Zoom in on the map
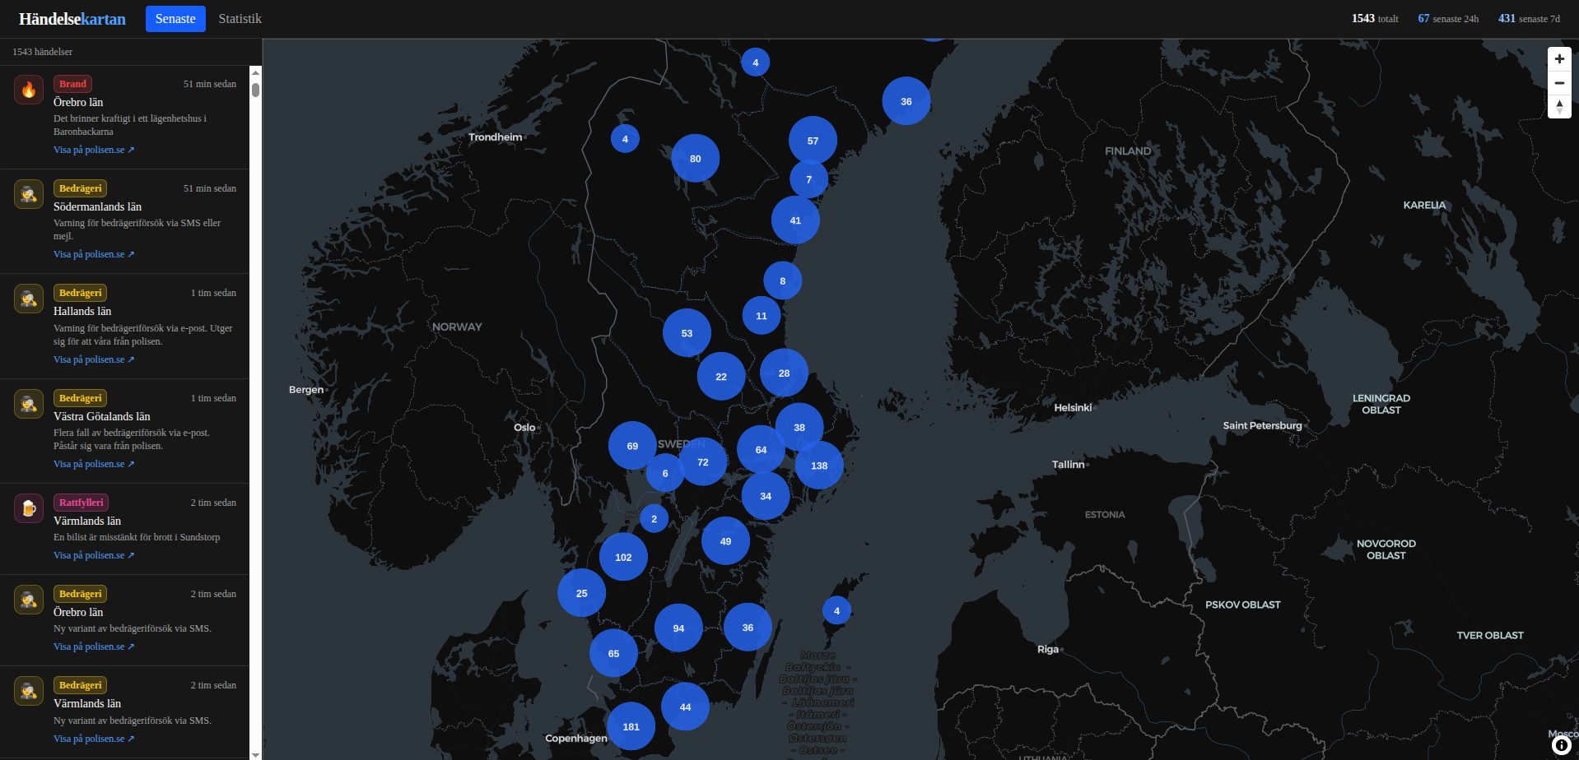 coord(1559,59)
